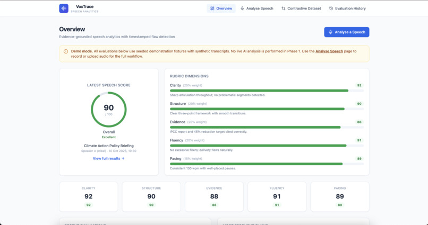The height and width of the screenshot is (225, 428).
Task: Go to the Evaluation History tab
Action: point(347,8)
